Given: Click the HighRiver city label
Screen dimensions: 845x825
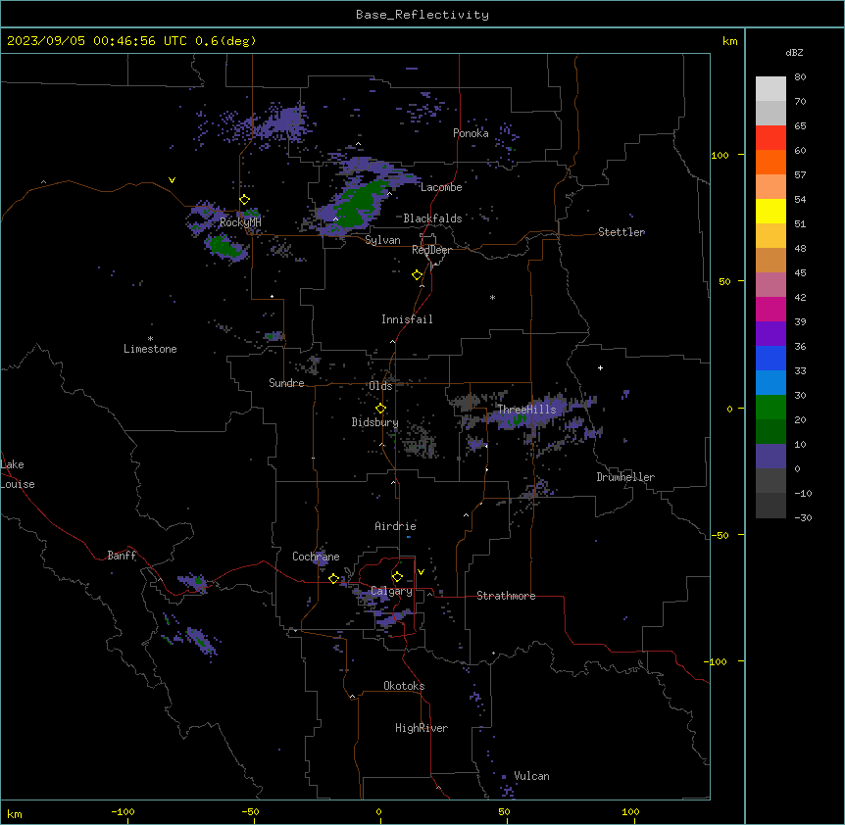Looking at the screenshot, I should click(422, 728).
